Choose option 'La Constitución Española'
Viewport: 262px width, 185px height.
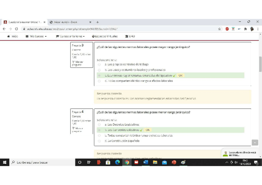99,141
